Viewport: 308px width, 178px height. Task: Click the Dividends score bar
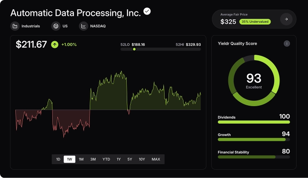(x=254, y=122)
